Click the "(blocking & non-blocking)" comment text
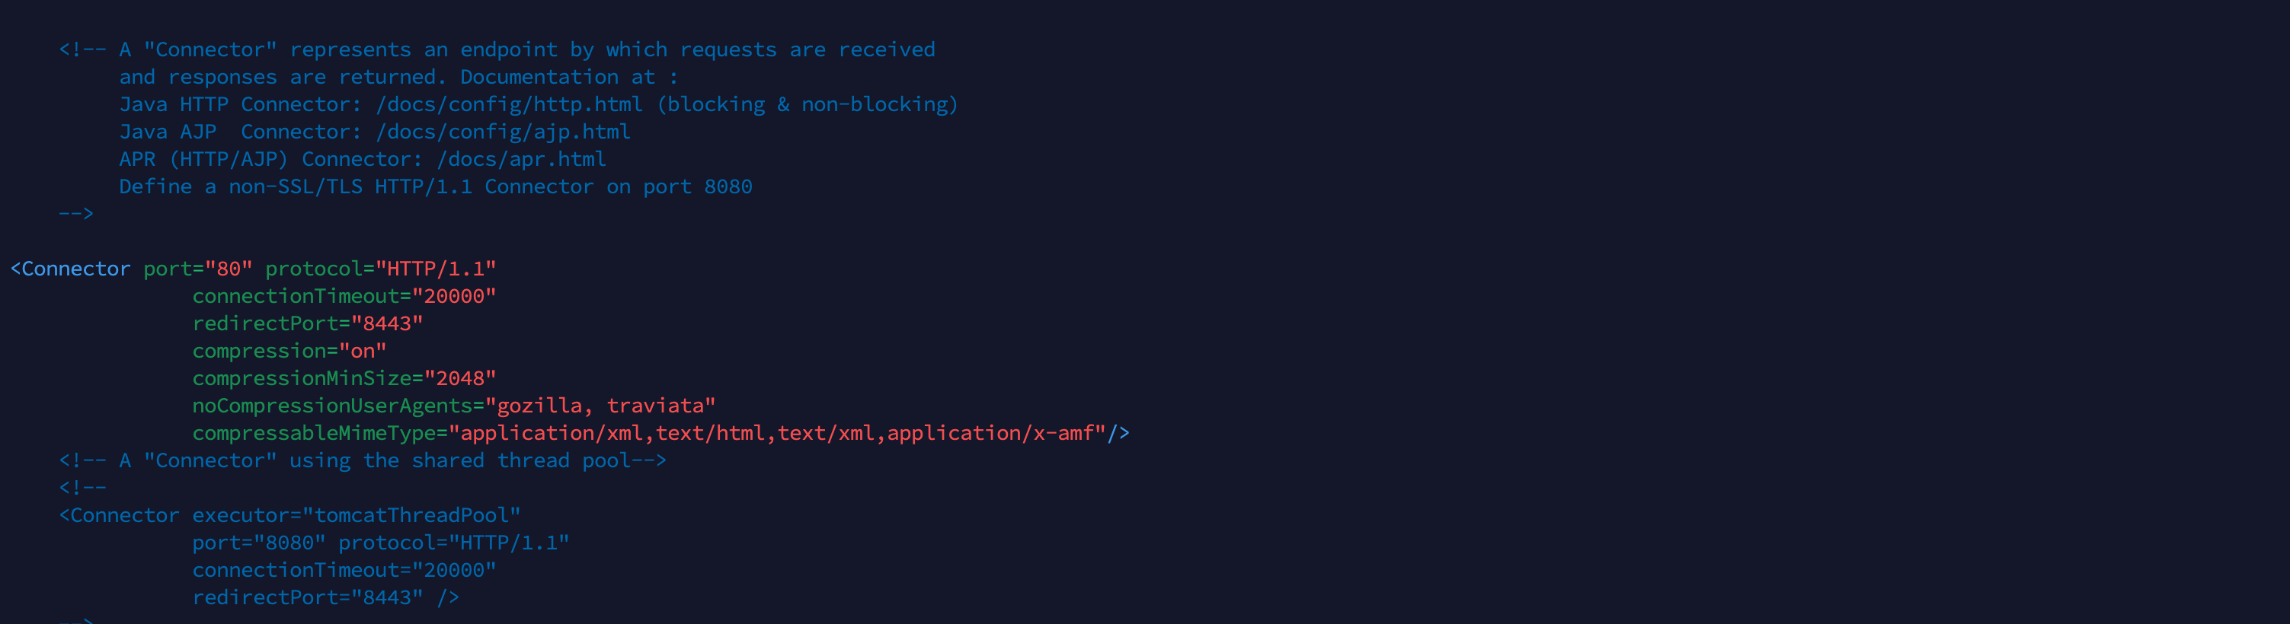Viewport: 2290px width, 624px height. [x=808, y=105]
